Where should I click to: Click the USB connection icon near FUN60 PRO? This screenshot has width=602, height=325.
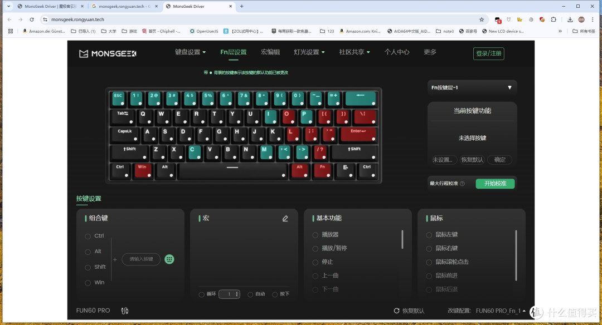pos(125,311)
